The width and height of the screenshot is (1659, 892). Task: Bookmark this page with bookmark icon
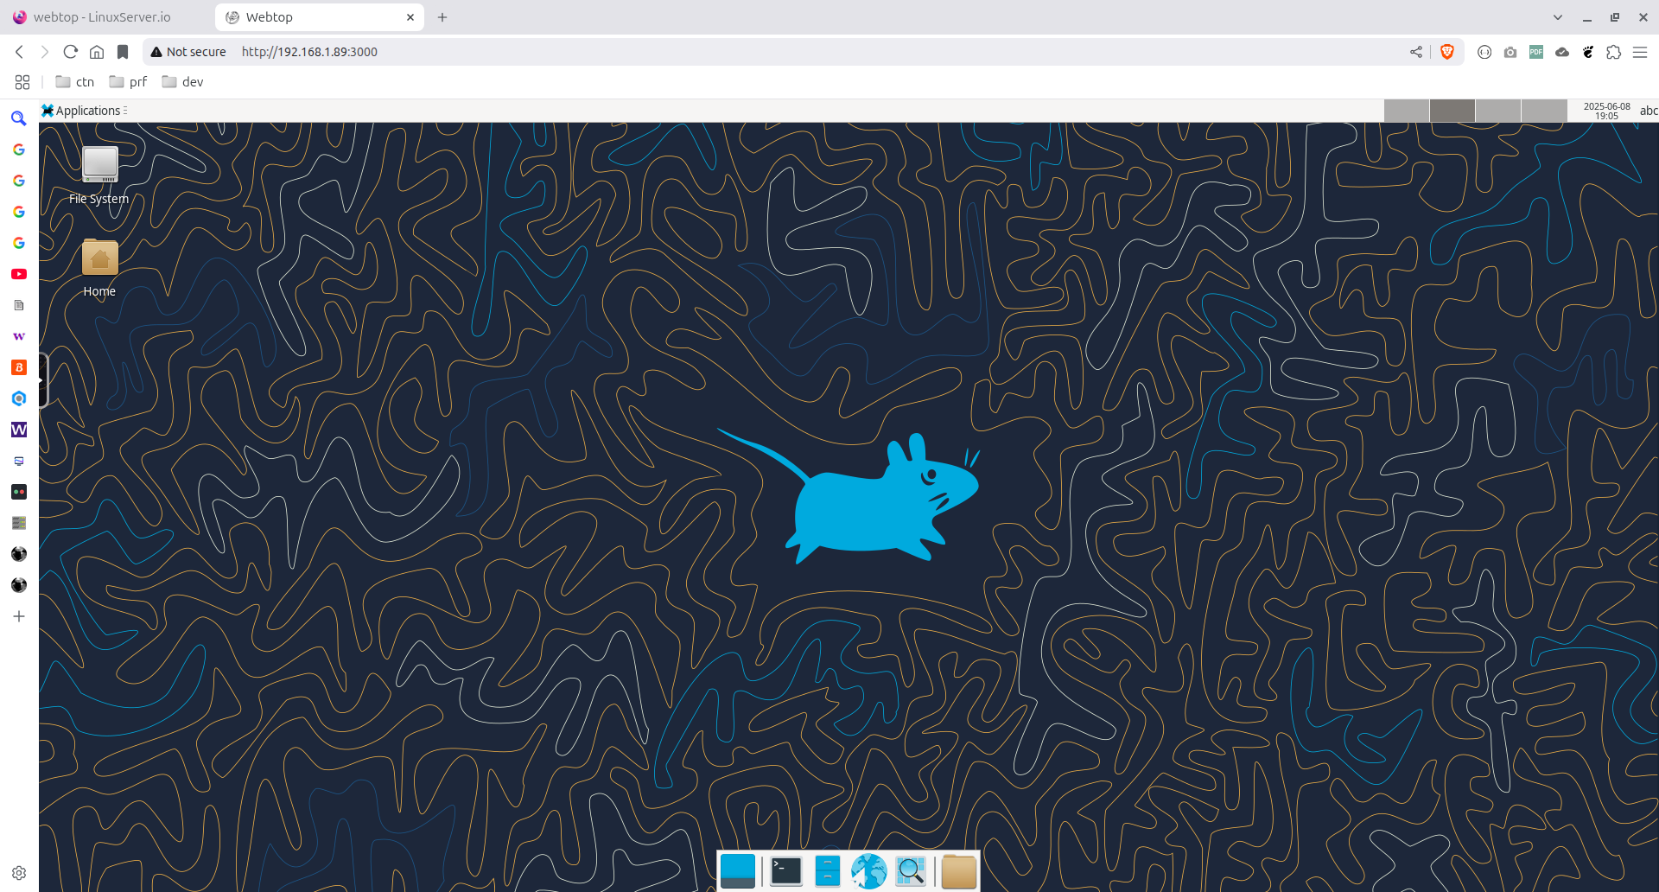[x=123, y=52]
